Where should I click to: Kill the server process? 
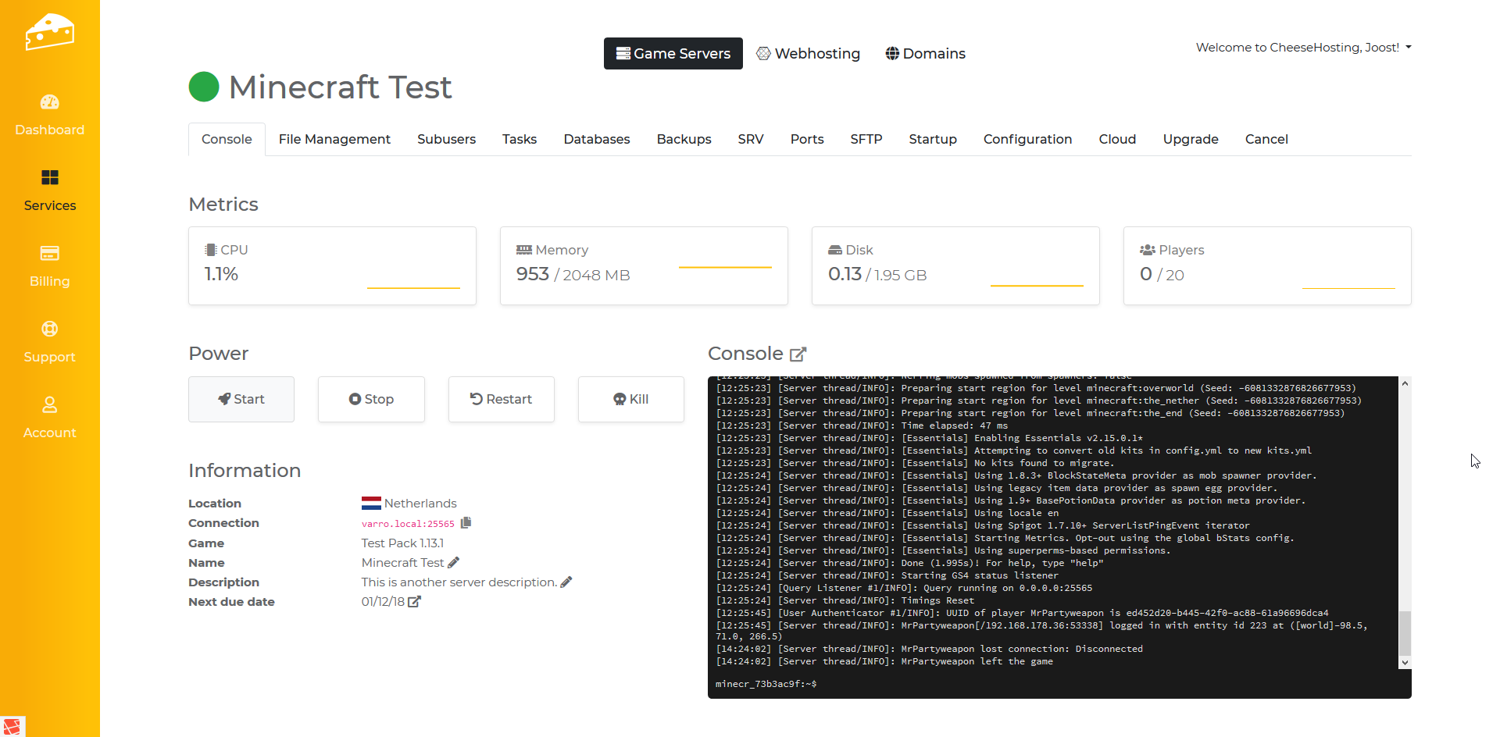coord(631,399)
